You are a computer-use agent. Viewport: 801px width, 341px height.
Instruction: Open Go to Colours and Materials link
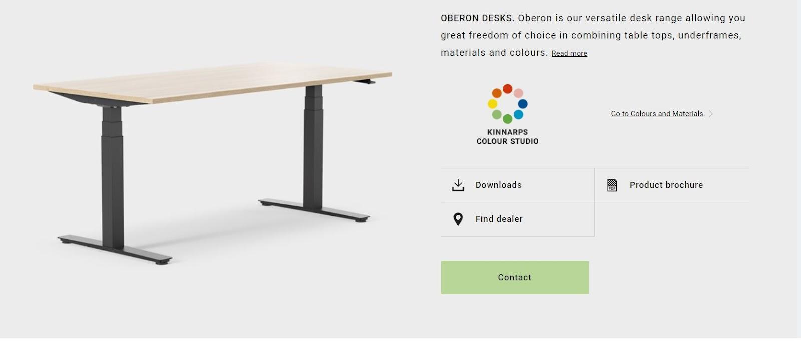657,114
